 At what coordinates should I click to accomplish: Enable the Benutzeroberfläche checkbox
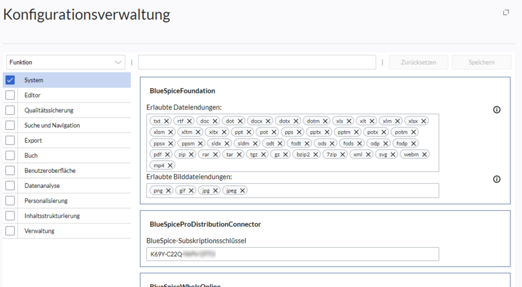pos(10,170)
